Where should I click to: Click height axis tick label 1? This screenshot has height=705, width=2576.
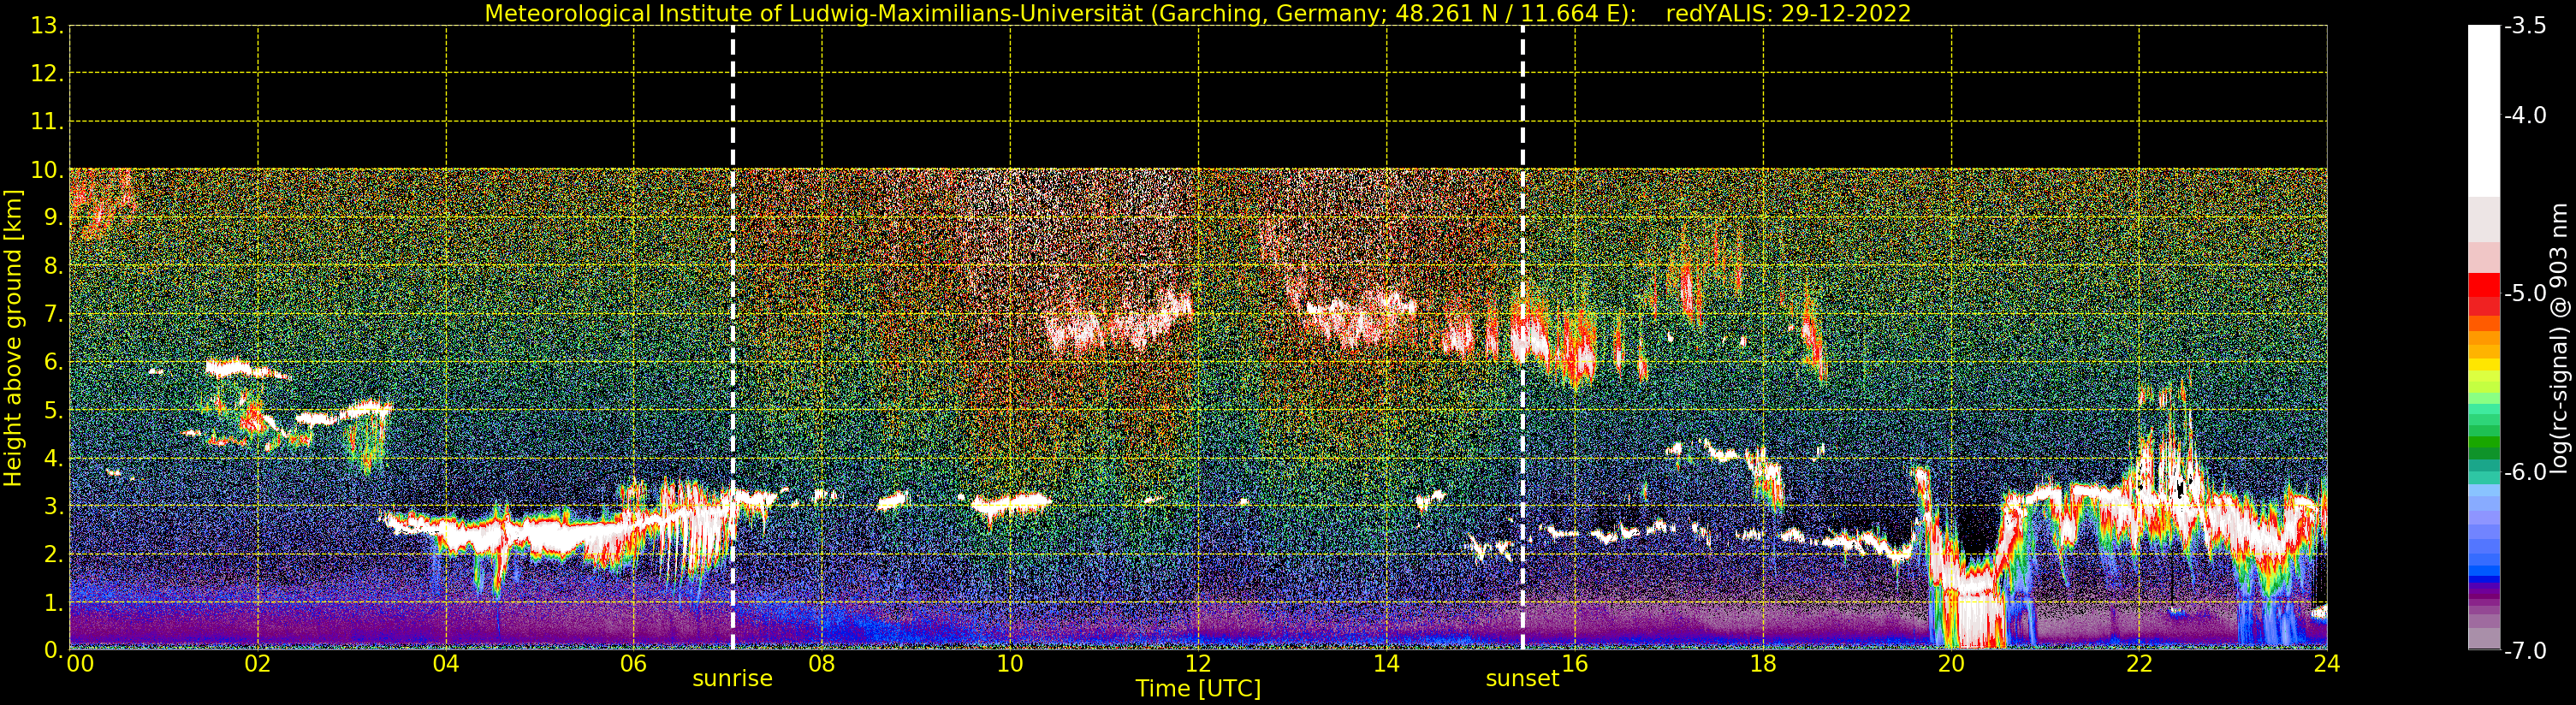coord(52,602)
